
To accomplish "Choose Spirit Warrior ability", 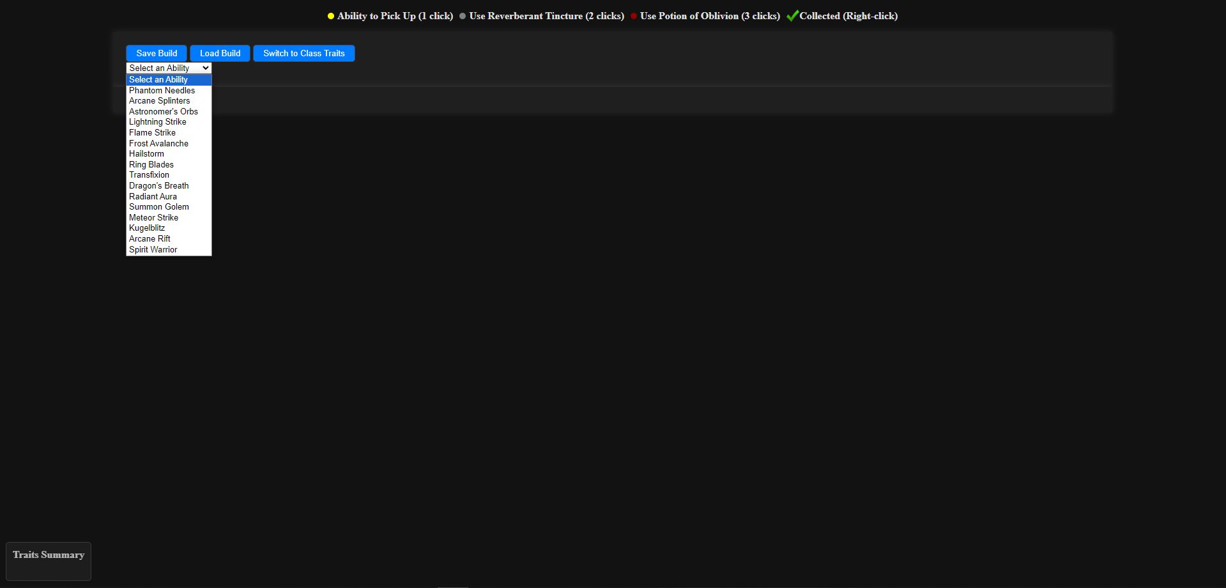I will 169,250.
